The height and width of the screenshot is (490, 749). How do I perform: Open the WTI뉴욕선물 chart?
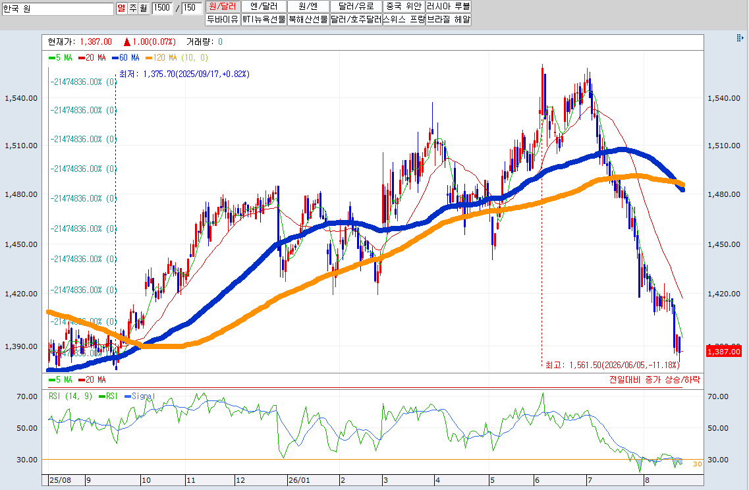(x=264, y=20)
